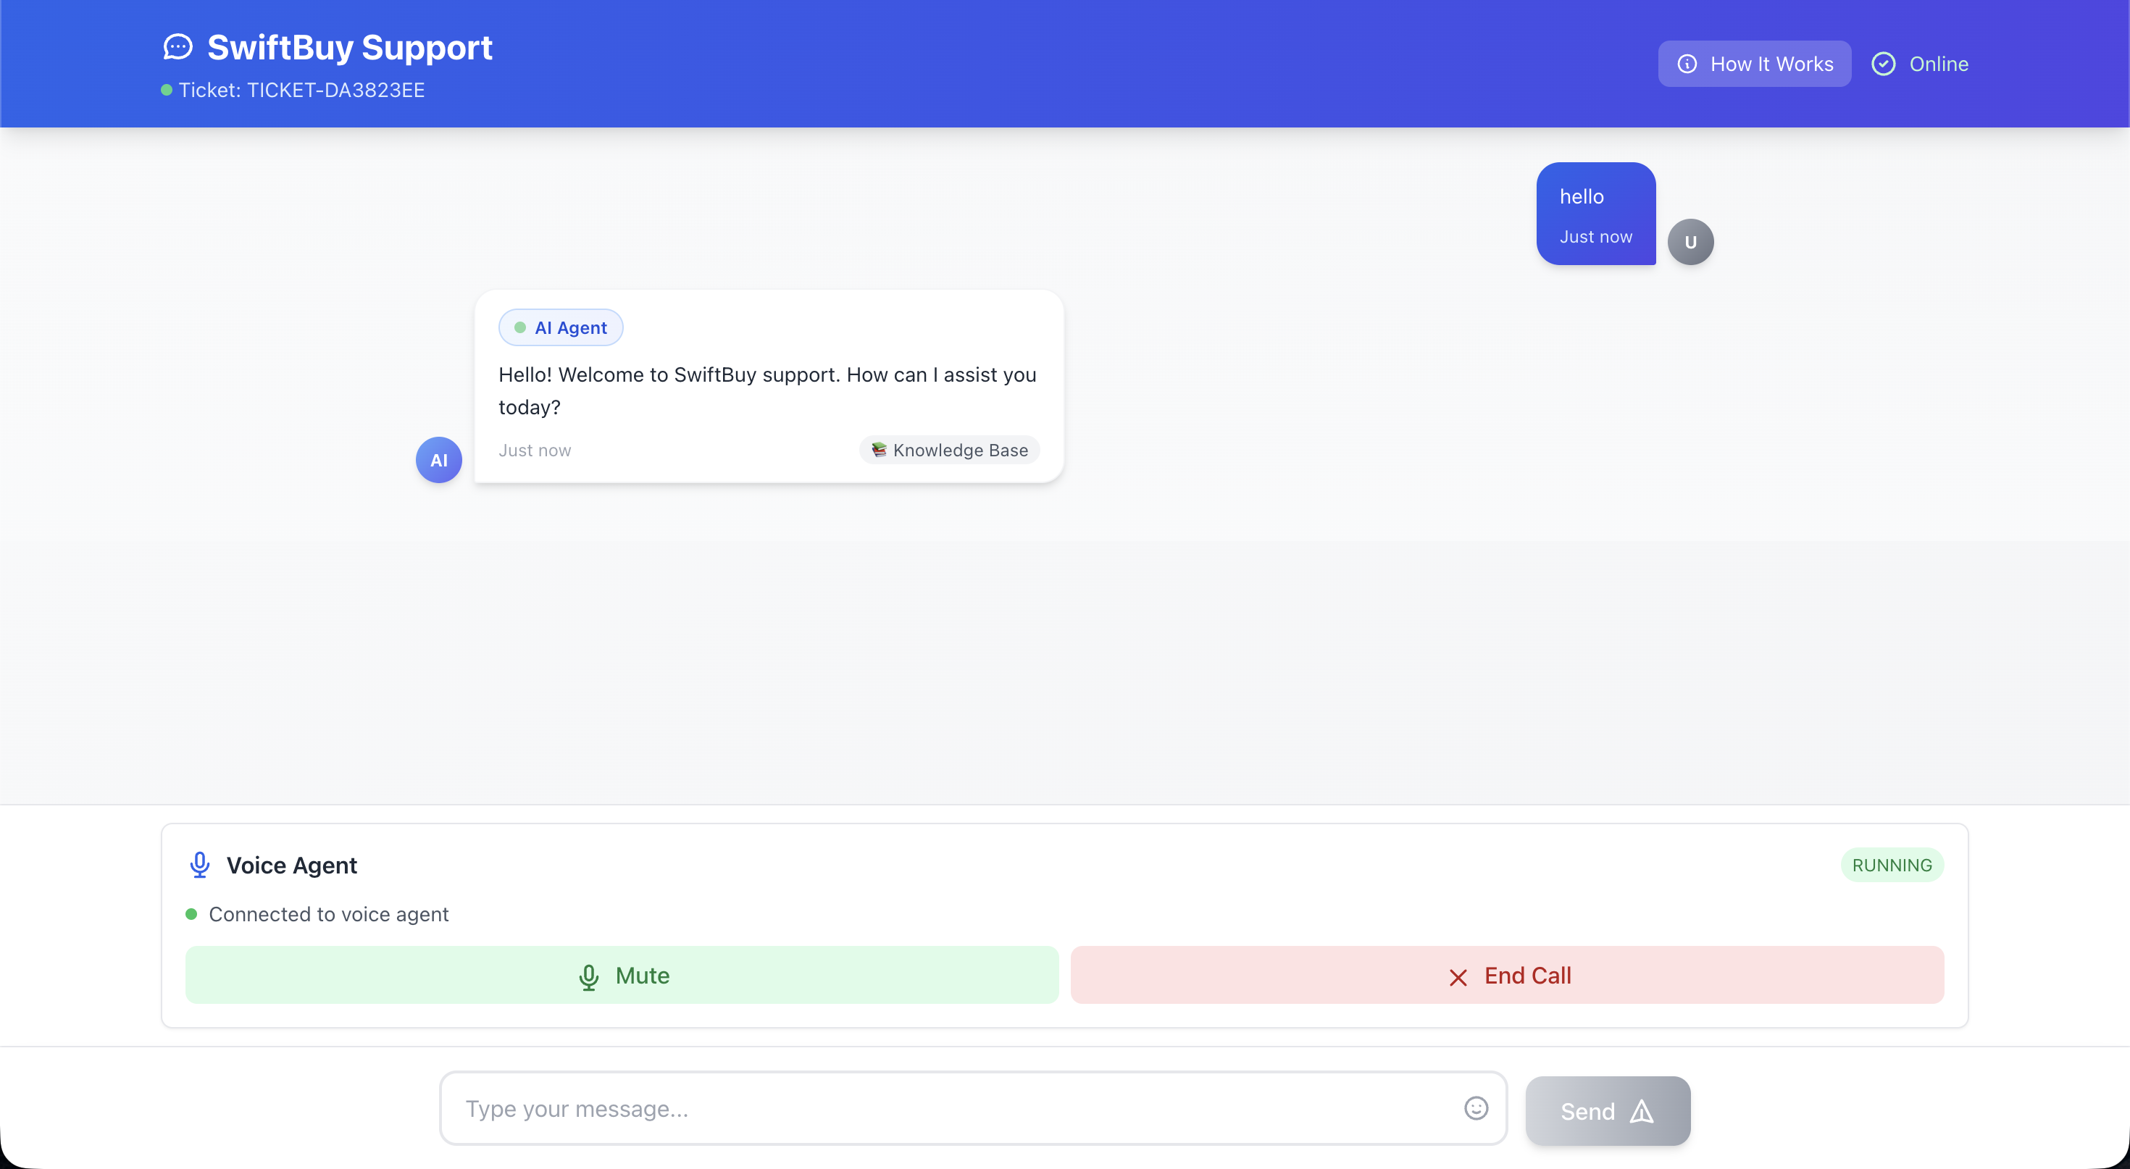Click the AI avatar circle
Screen dimensions: 2130x1169
coord(438,460)
